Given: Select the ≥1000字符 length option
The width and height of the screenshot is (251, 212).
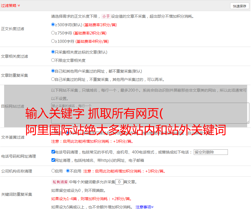Looking at the screenshot, I should tap(53, 41).
